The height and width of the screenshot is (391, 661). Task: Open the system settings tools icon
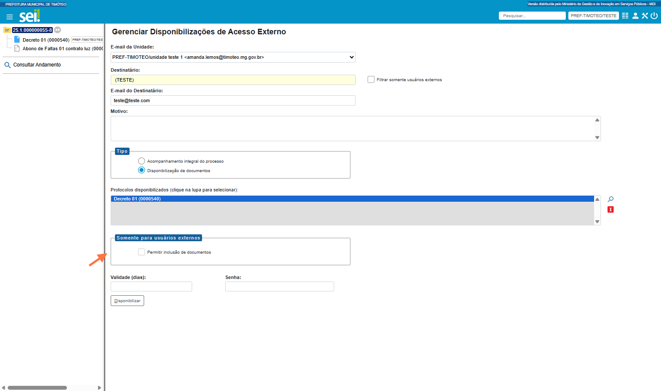(x=645, y=16)
